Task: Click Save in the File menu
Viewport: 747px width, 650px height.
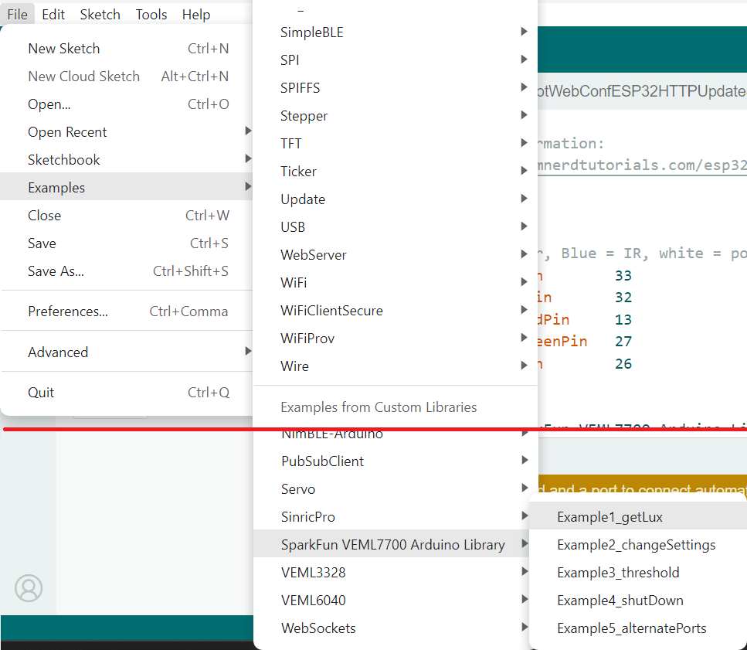Action: click(127, 243)
